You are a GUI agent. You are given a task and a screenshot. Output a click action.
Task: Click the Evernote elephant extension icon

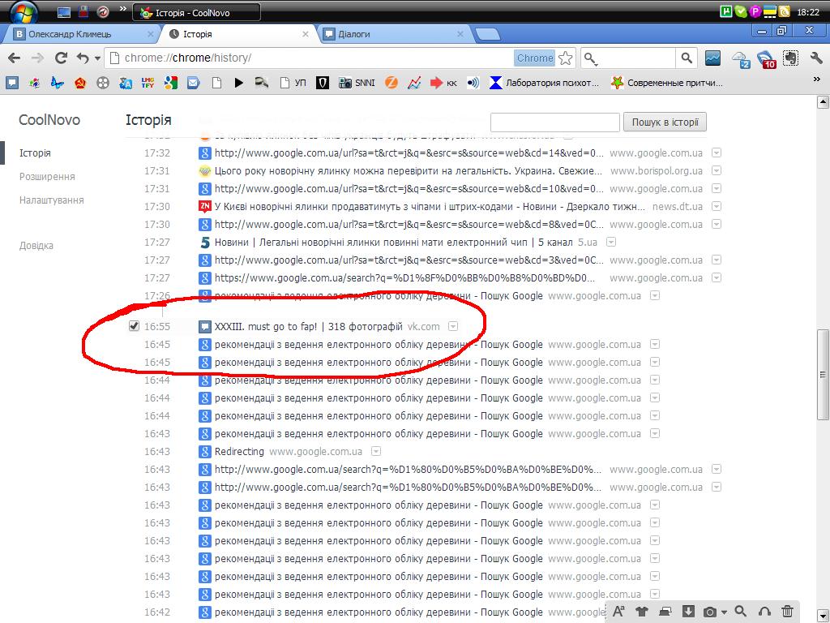click(x=791, y=58)
